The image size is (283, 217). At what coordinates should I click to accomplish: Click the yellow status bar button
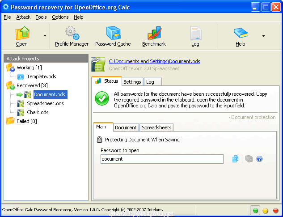[x=265, y=210]
